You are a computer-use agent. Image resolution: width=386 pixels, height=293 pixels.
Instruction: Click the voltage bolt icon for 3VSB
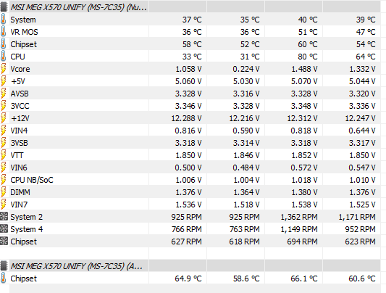click(3, 143)
